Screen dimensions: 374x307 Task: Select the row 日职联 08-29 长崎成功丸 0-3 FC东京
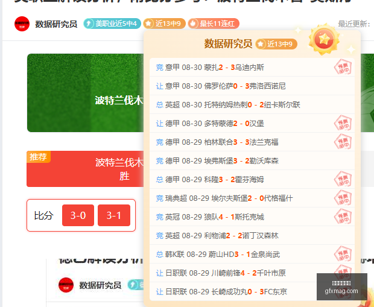252,292
